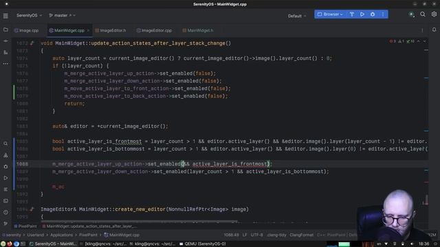Place cursor on active_layer_is_frontmost on line 1088
Image resolution: width=440 pixels, height=247 pixels.
(230, 164)
